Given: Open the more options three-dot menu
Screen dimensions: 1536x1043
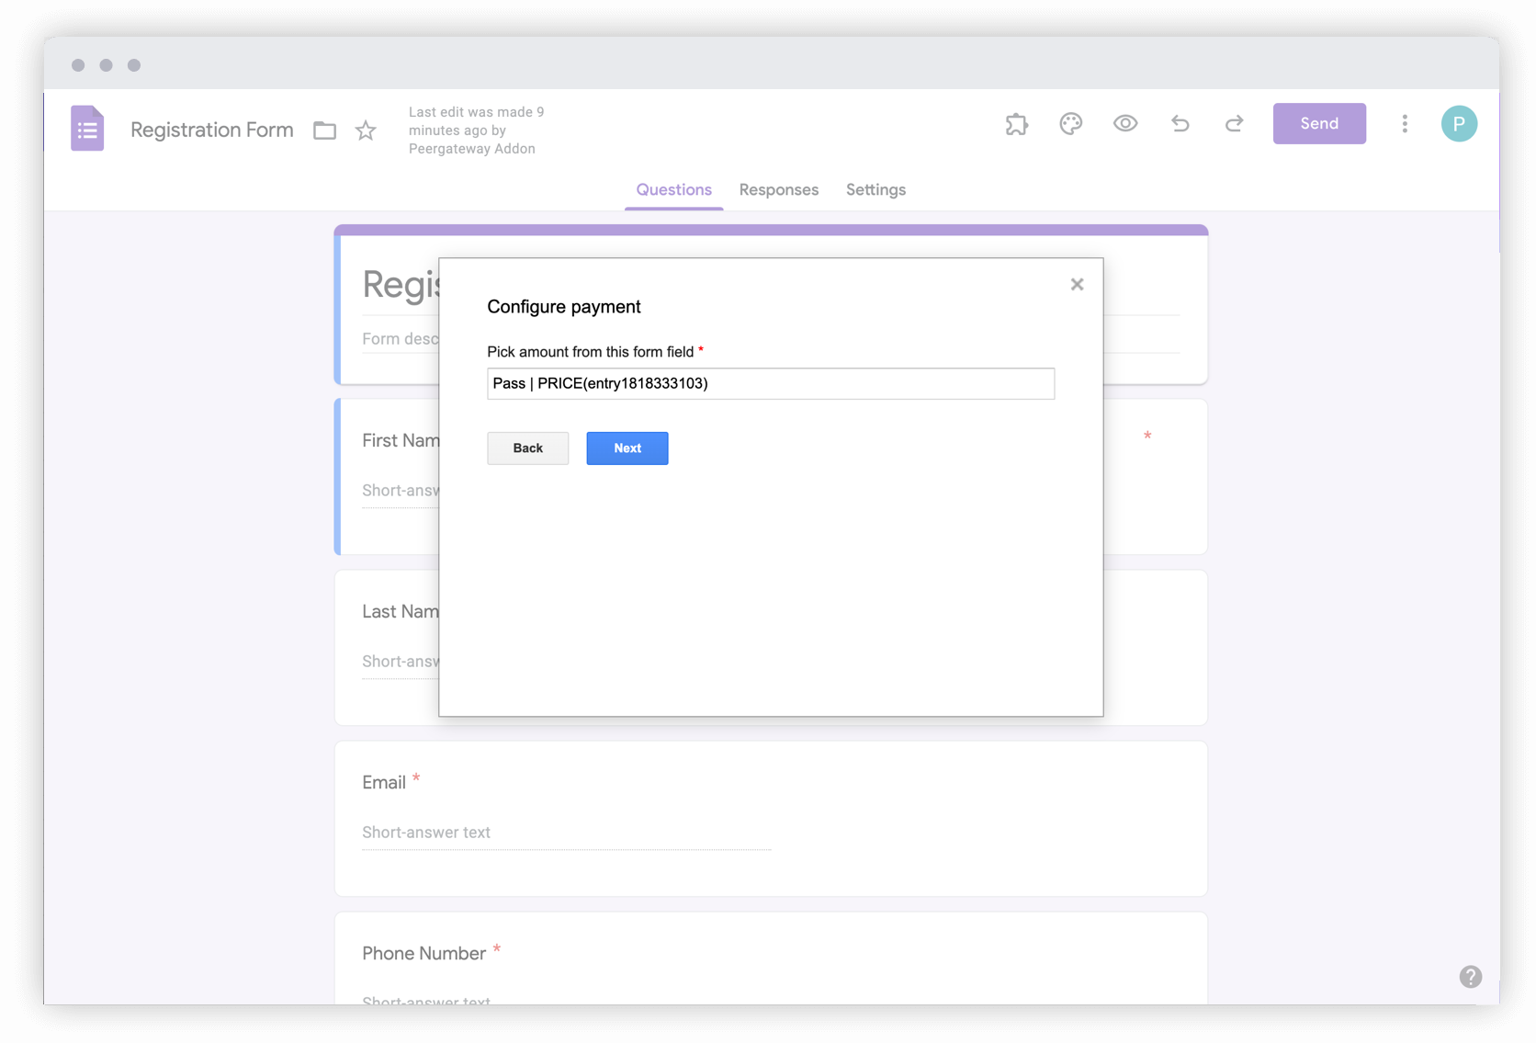Looking at the screenshot, I should pyautogui.click(x=1405, y=124).
